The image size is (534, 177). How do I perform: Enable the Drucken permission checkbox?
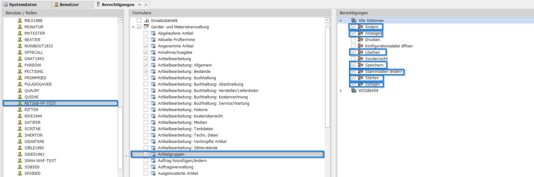353,39
